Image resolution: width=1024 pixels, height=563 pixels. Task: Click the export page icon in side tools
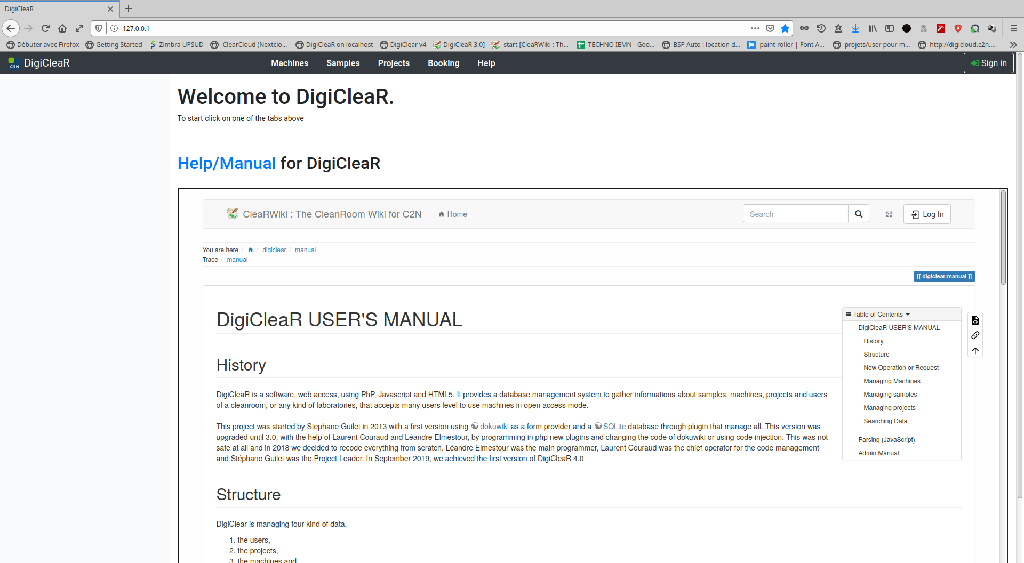coord(975,320)
